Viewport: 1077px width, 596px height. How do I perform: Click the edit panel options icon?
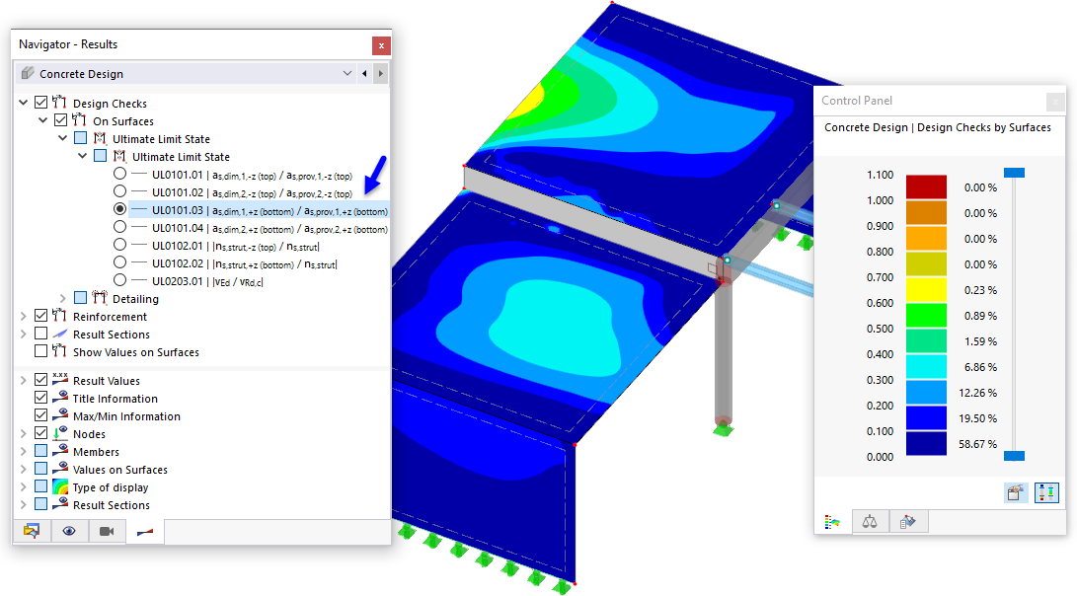(907, 521)
